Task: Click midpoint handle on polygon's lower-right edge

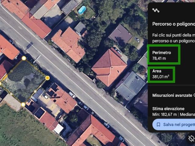Action: click(x=35, y=91)
